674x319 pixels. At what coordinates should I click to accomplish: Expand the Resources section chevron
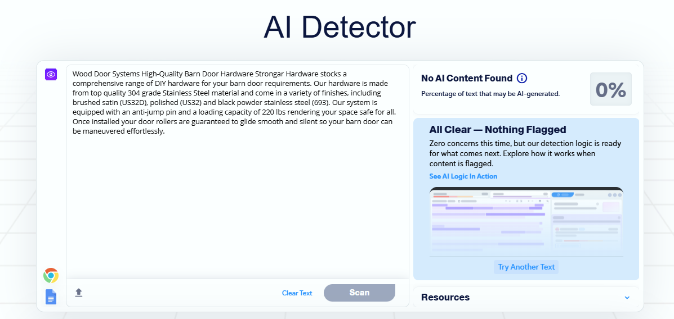627,298
